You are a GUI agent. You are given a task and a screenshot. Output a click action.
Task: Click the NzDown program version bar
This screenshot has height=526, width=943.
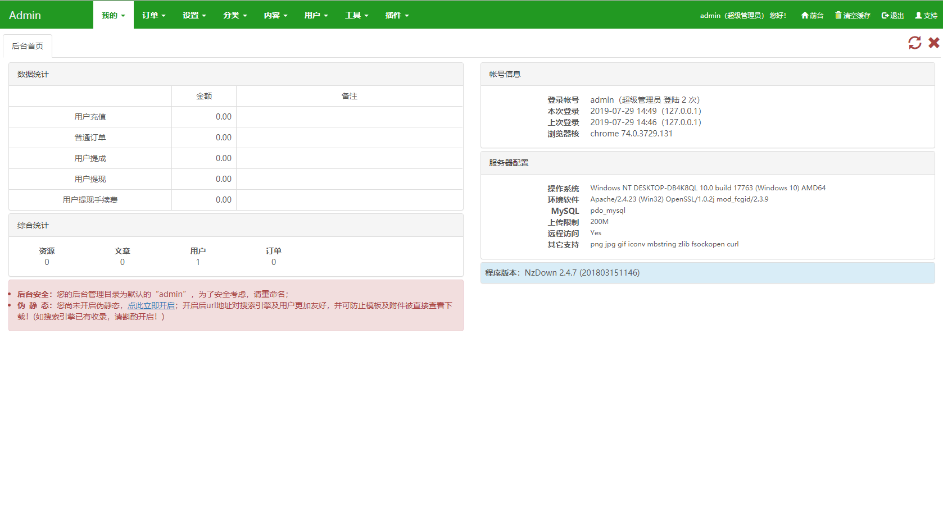[707, 273]
